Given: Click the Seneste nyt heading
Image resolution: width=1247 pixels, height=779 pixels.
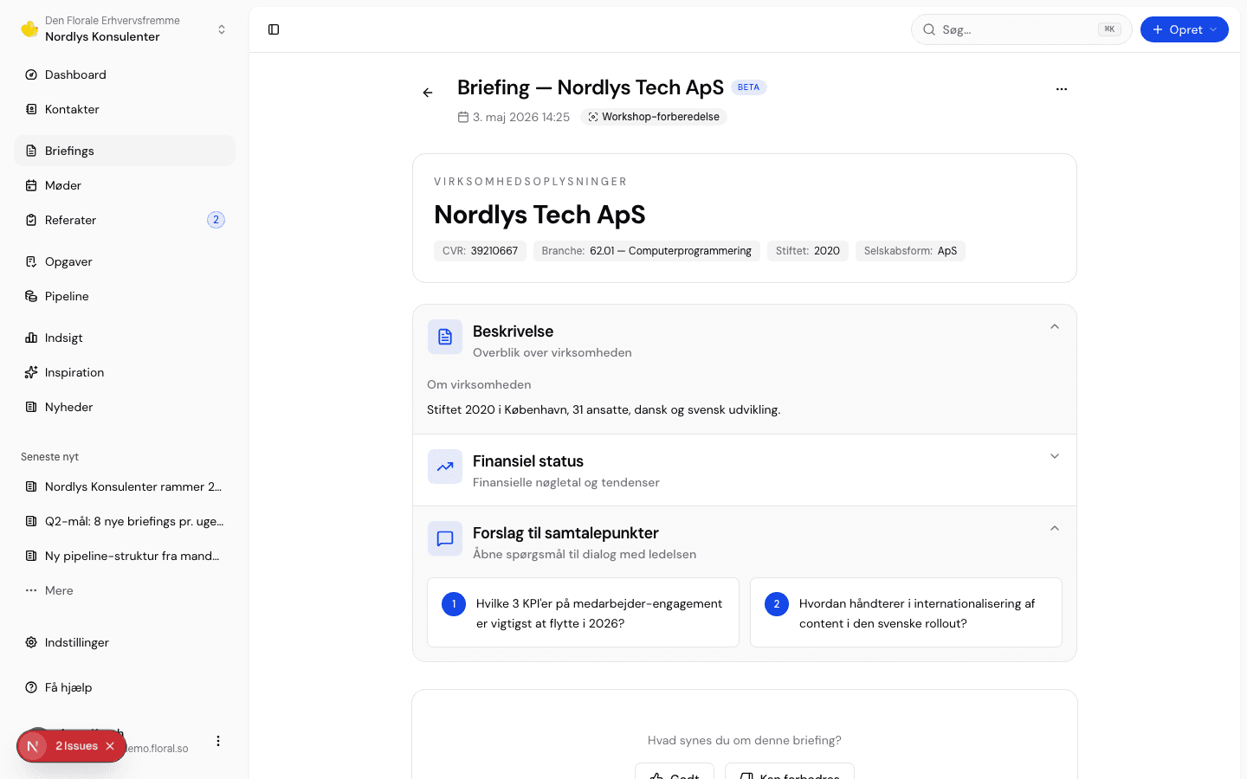Looking at the screenshot, I should point(50,457).
